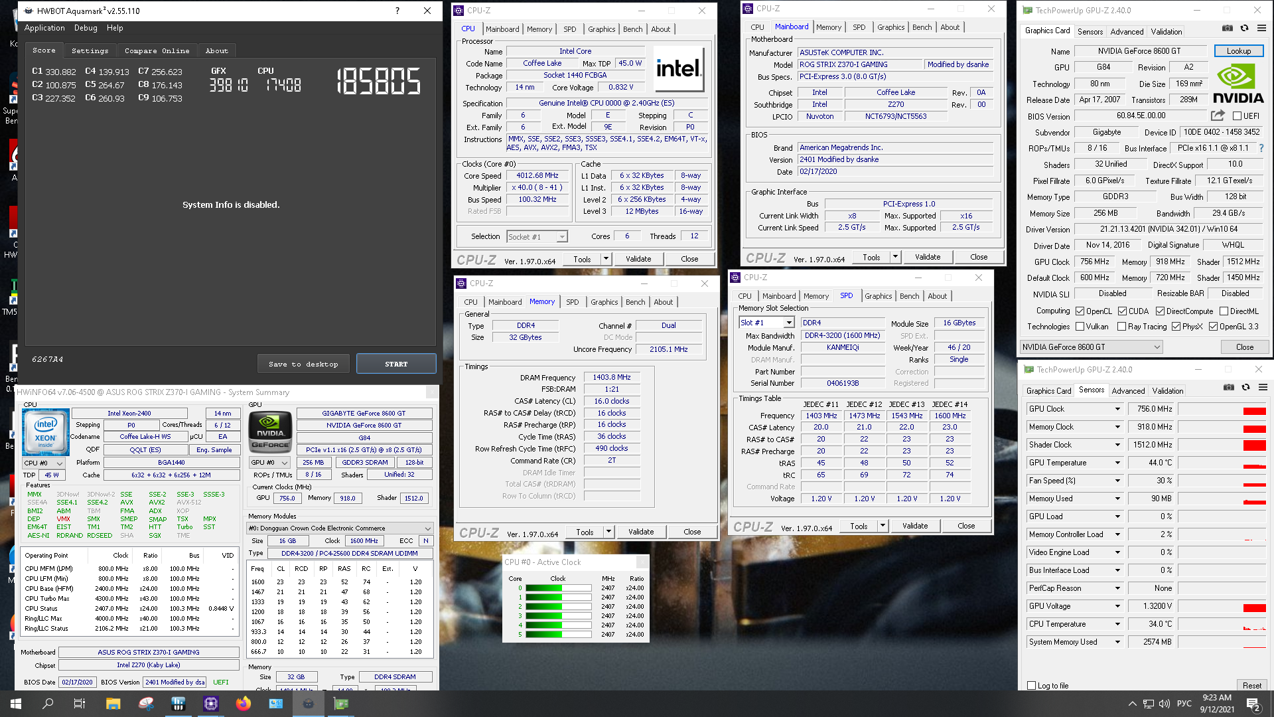This screenshot has width=1274, height=717.
Task: Open the Bench tab in the CPU-Z CPU window
Action: pyautogui.click(x=632, y=29)
